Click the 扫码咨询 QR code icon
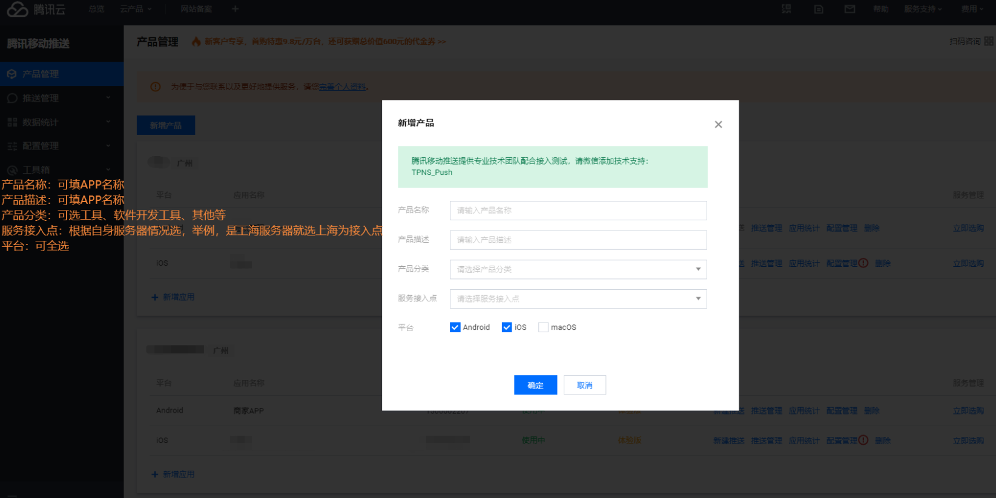996x498 pixels. pyautogui.click(x=988, y=41)
